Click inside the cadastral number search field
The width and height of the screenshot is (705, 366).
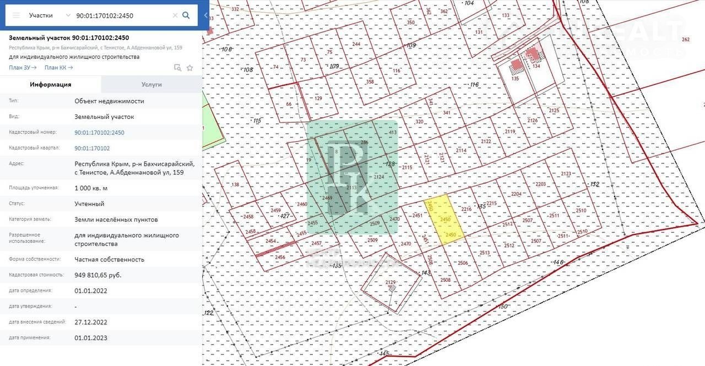pos(121,15)
